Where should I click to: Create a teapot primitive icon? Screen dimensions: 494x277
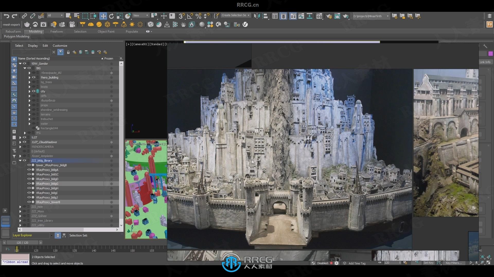[27, 24]
